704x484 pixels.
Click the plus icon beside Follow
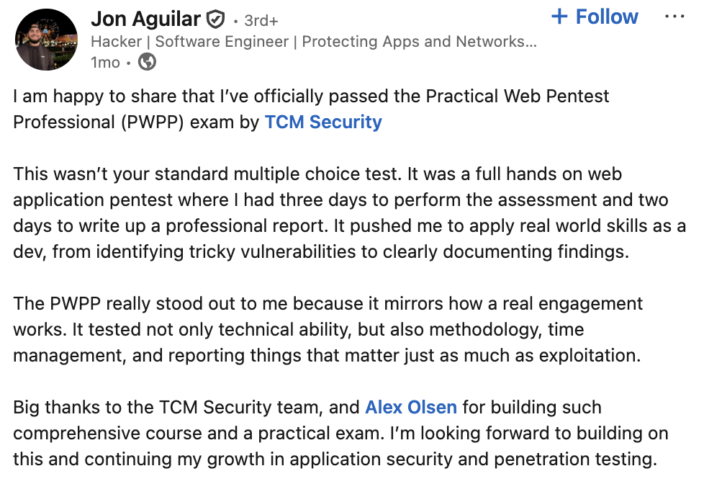559,17
